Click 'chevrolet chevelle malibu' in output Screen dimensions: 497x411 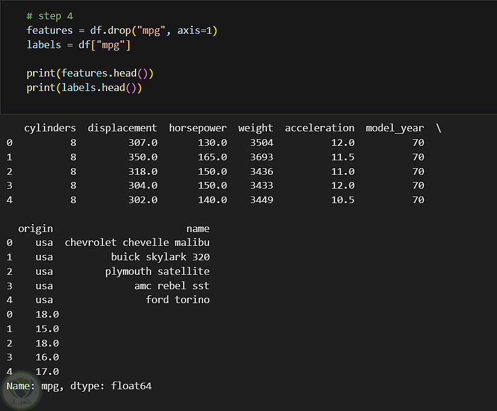tap(137, 243)
